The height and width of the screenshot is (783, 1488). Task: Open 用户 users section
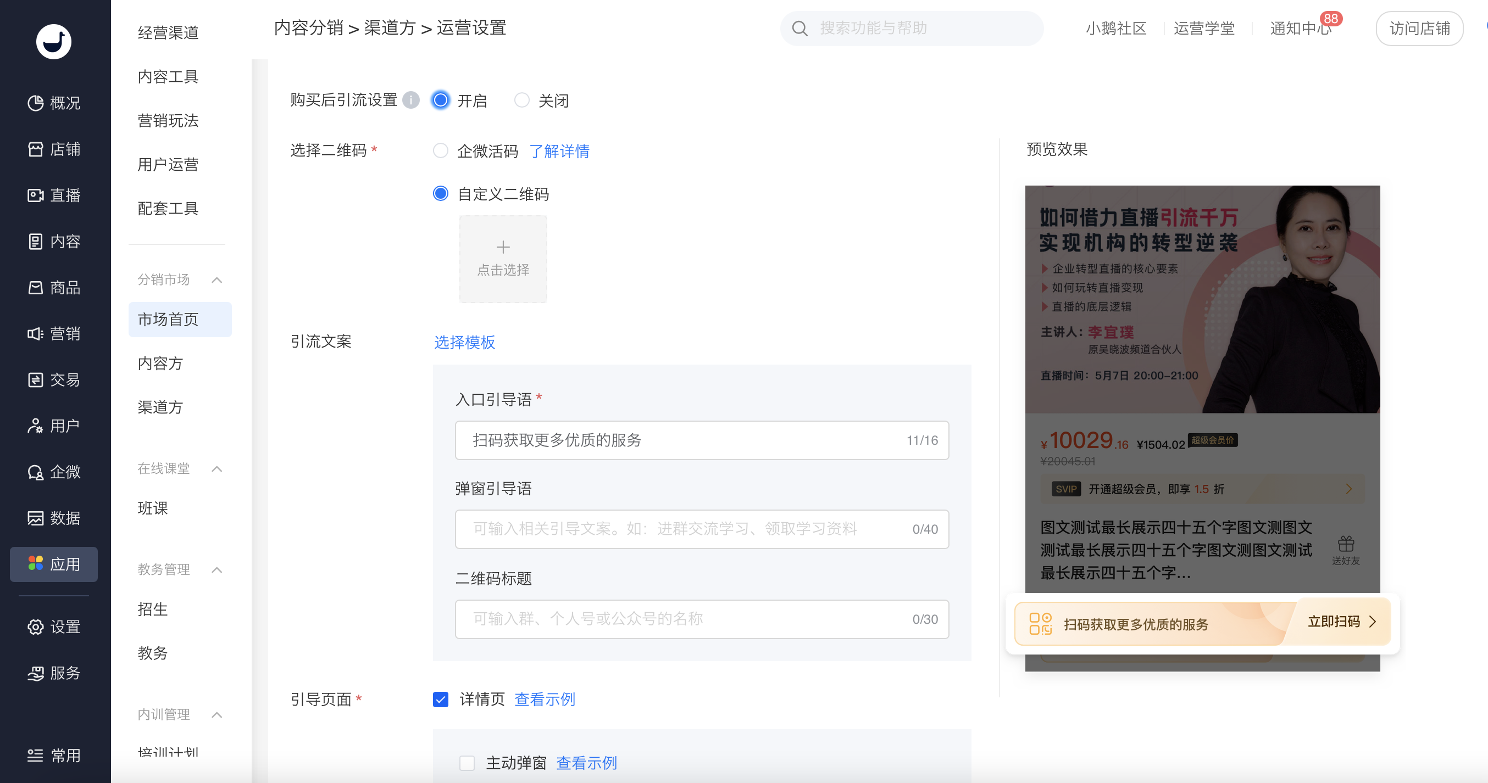pos(54,426)
